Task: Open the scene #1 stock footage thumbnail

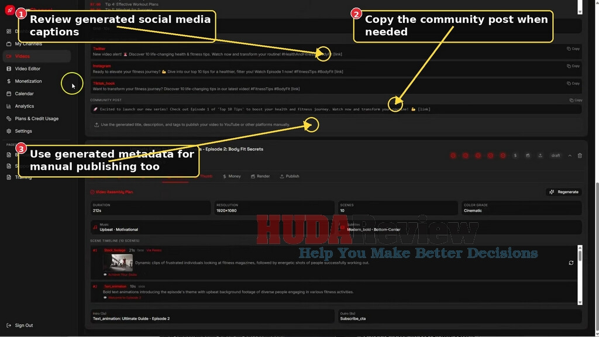Action: (x=118, y=263)
